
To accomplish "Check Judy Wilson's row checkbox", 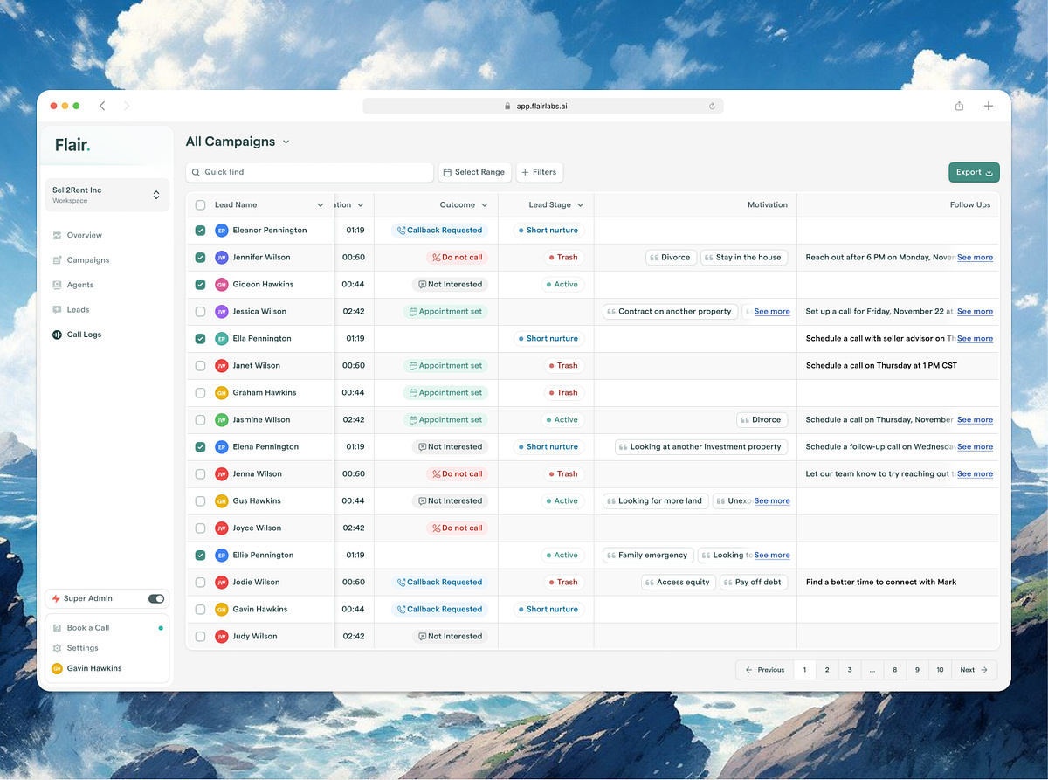I will point(200,637).
